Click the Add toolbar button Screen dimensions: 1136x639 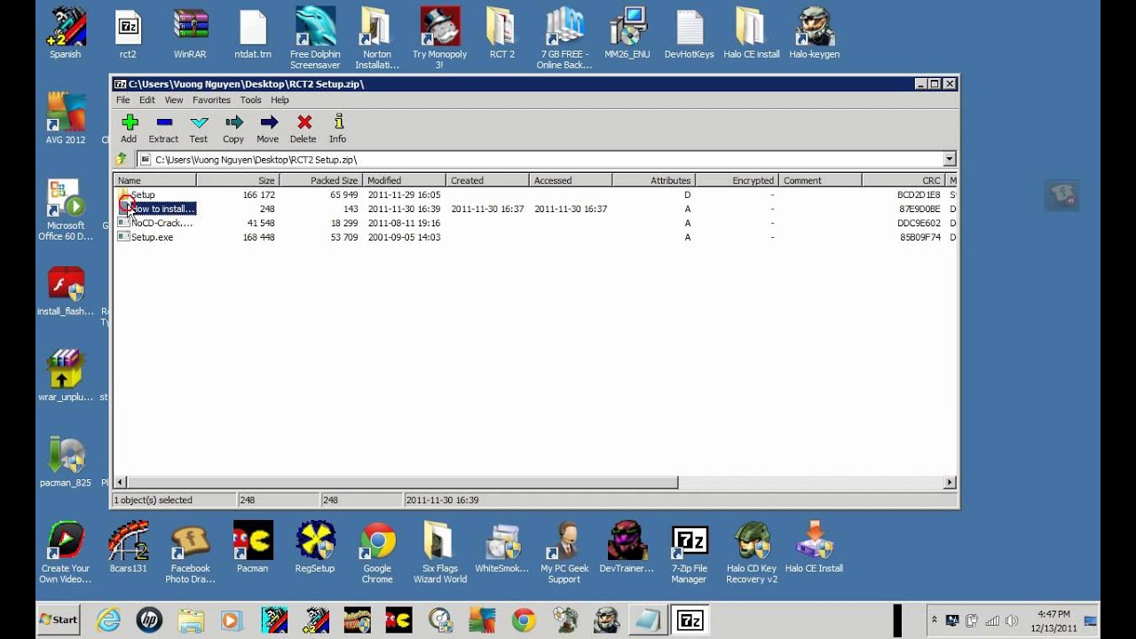coord(130,129)
